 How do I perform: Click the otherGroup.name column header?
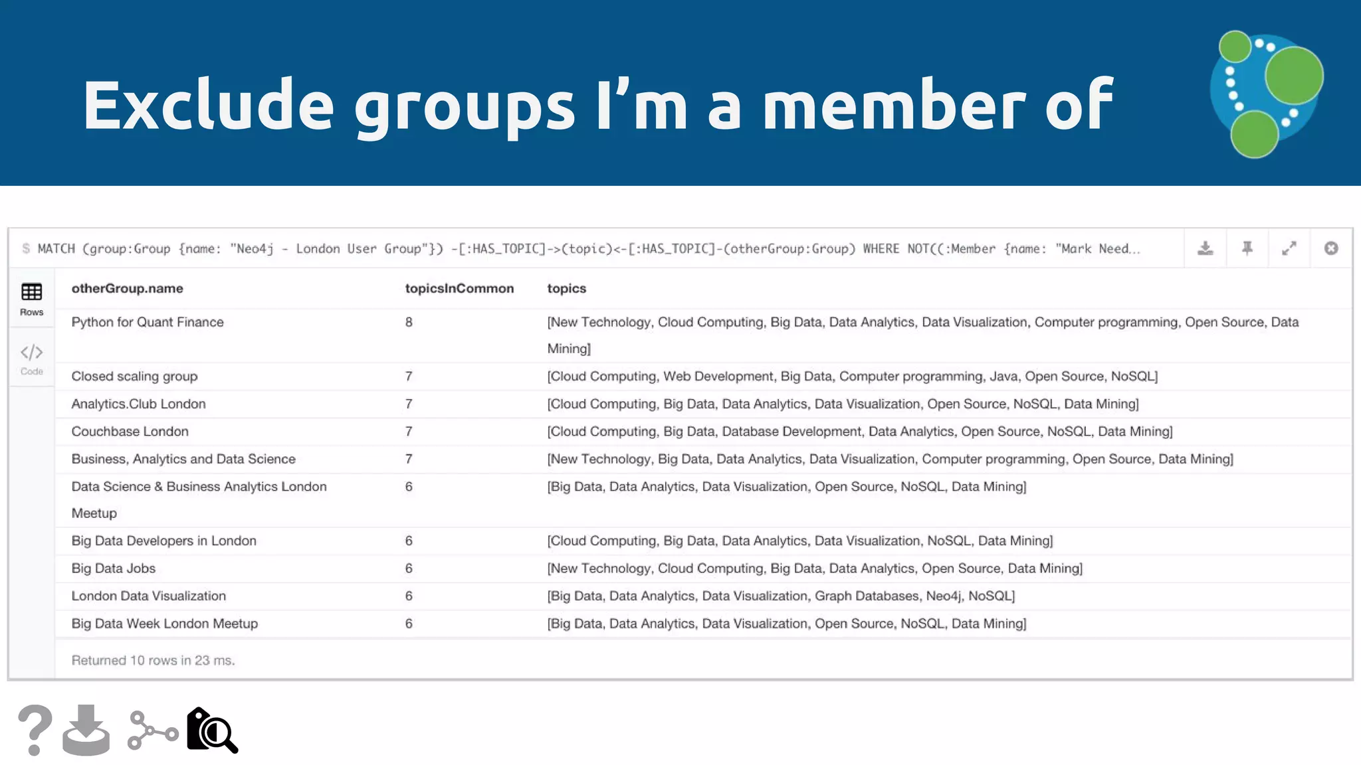pyautogui.click(x=127, y=288)
